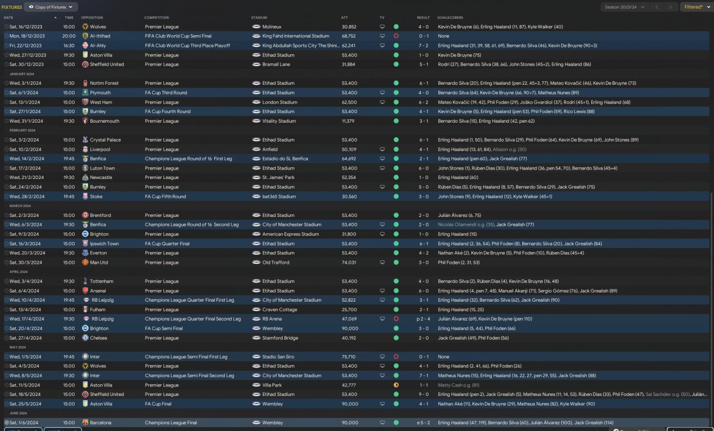
Task: Click the Plymouth club badge
Action: tap(85, 93)
